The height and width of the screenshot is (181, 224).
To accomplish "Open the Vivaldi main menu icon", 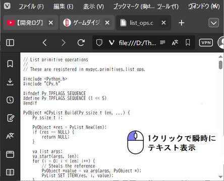I will (x=7, y=6).
